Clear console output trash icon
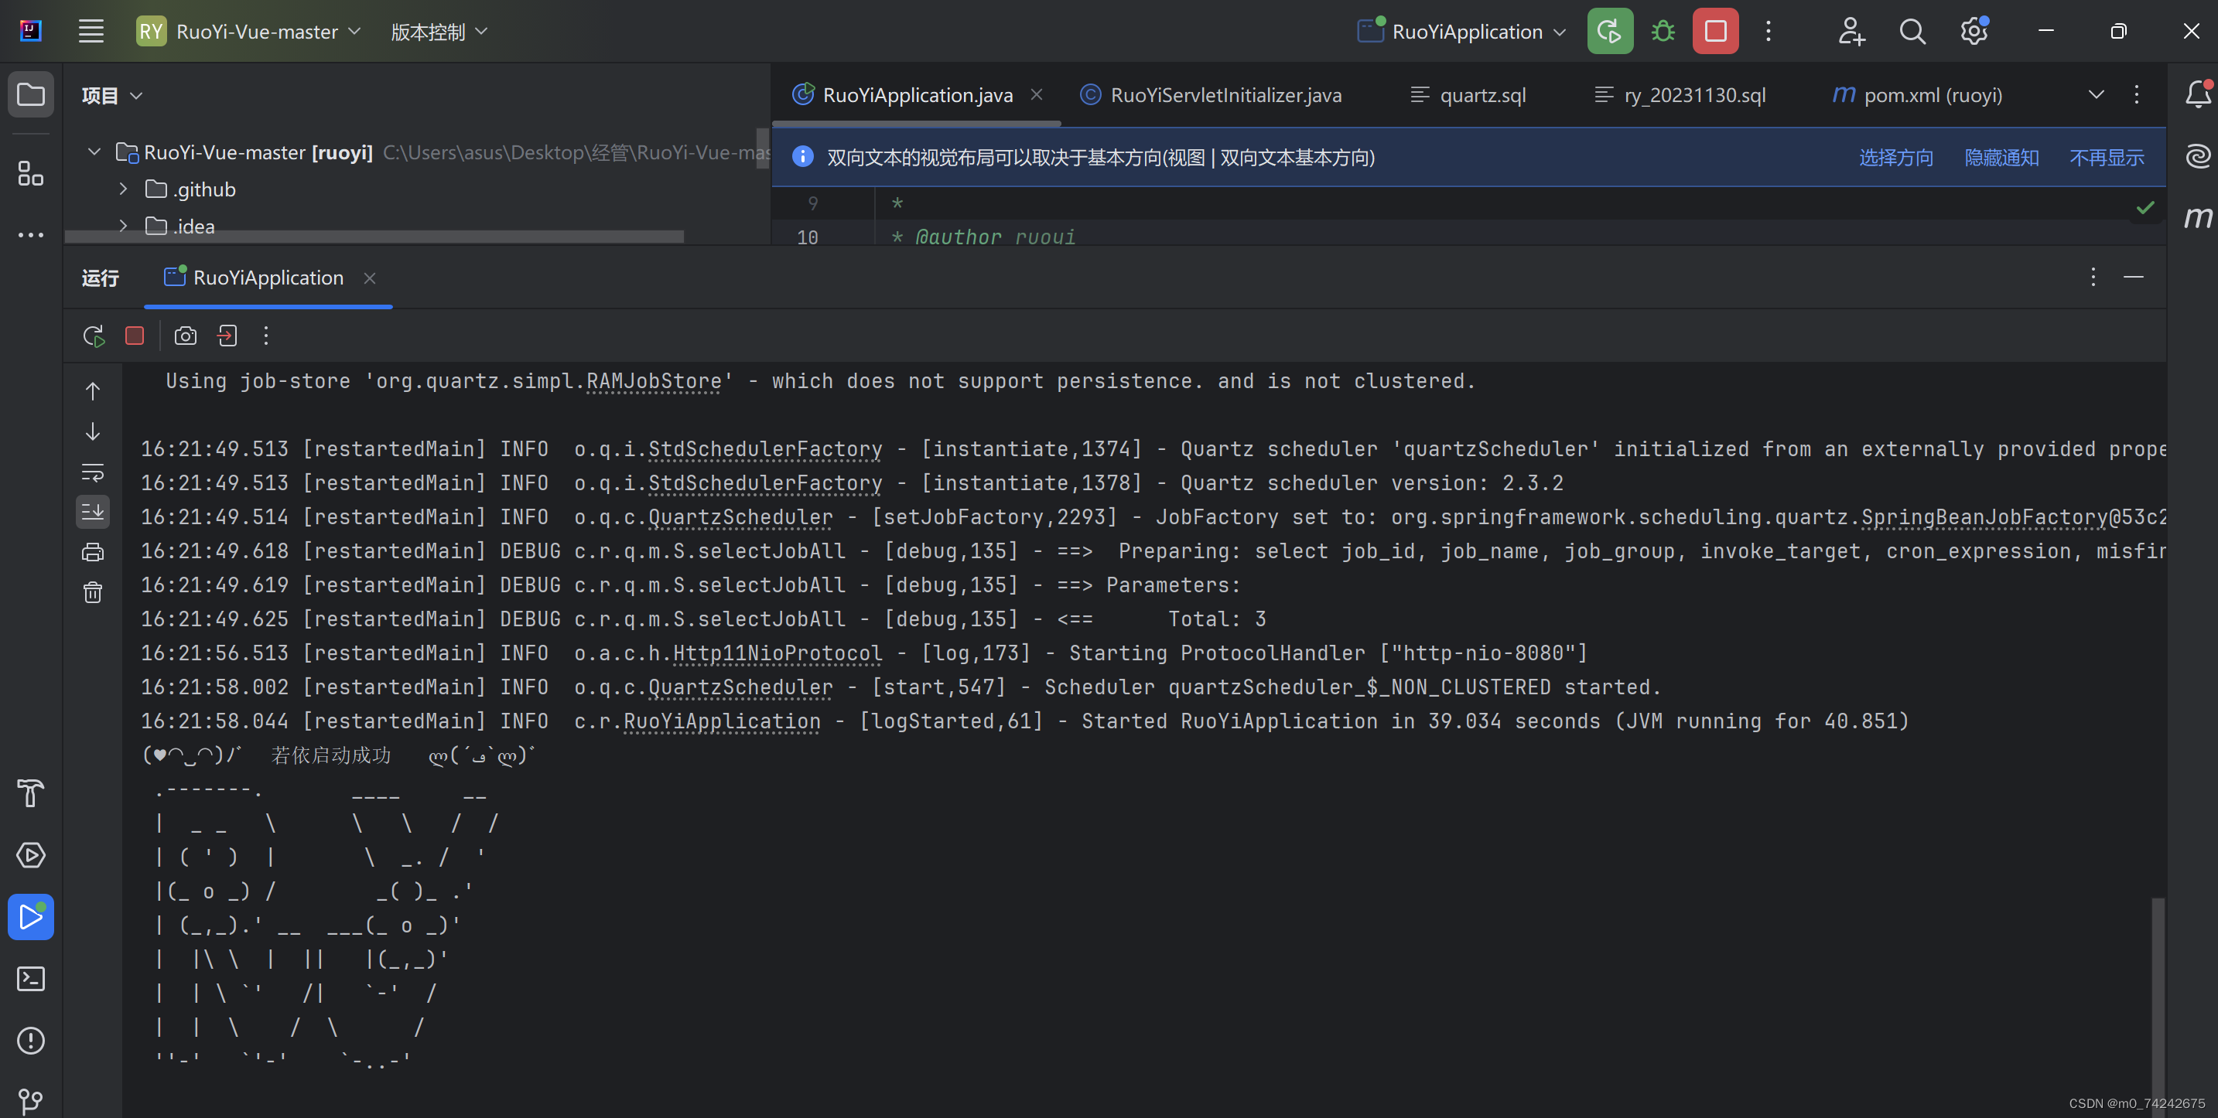 coord(93,592)
